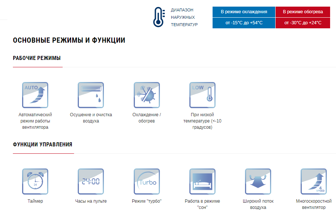Click the cooling/heating snowflake-sun icon
336x217 pixels.
147,95
